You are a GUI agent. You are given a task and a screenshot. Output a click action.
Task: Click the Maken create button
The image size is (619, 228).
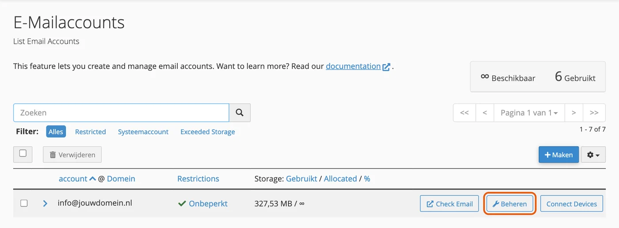point(558,155)
